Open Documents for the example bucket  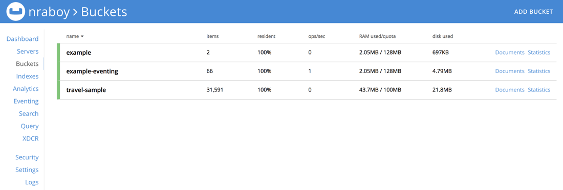(x=510, y=52)
